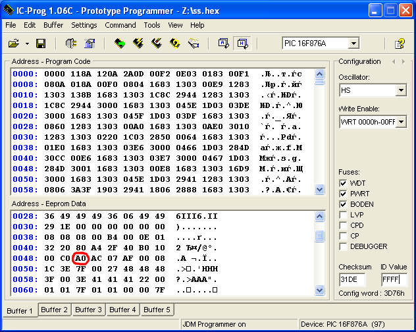Switch to the Buffer 4 tab
This screenshot has width=416, height=332.
tap(122, 310)
